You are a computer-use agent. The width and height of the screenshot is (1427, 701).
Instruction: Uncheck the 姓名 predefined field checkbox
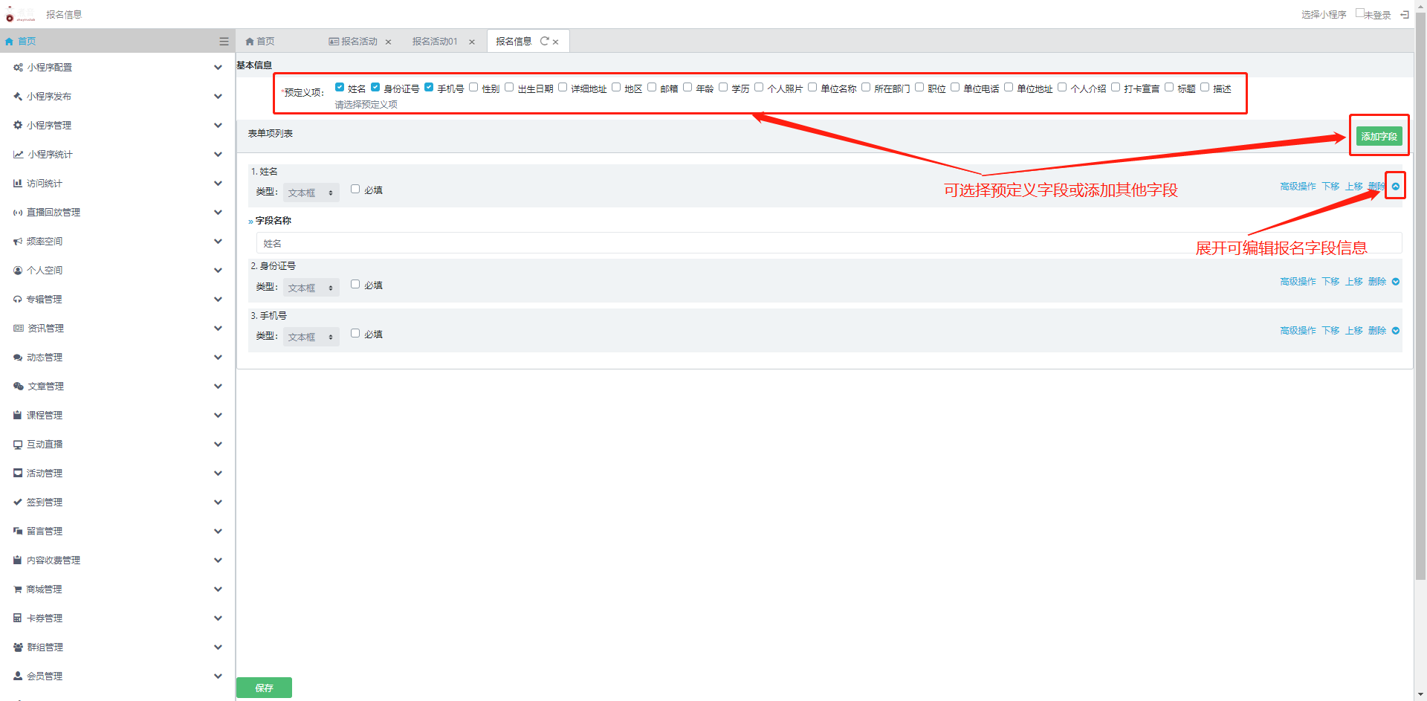click(340, 88)
